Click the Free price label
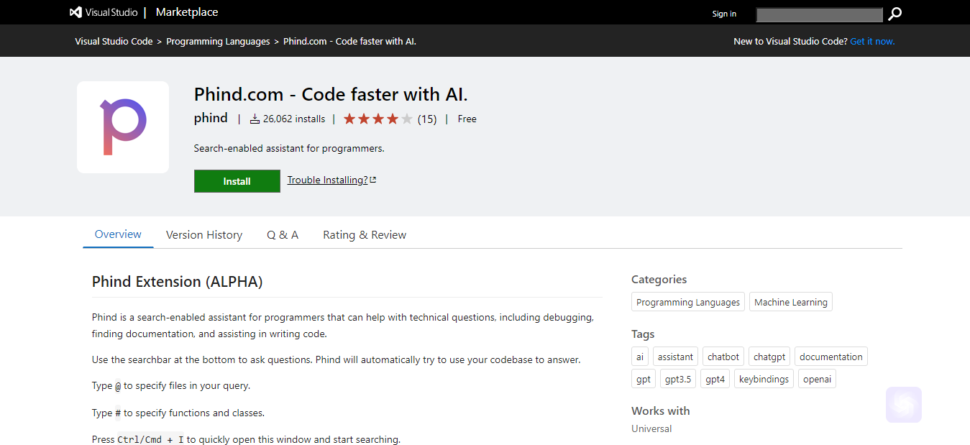 pyautogui.click(x=467, y=119)
